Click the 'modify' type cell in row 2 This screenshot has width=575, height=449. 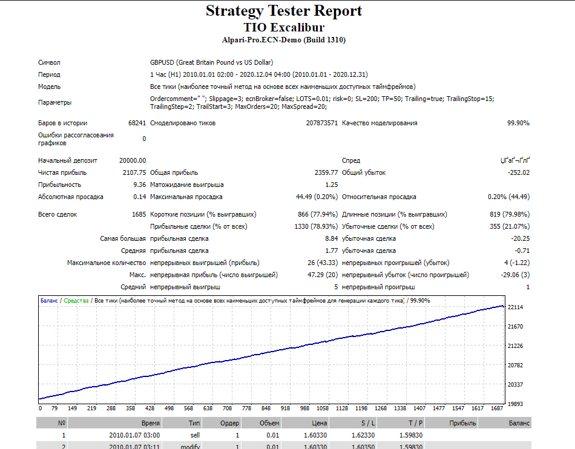click(190, 447)
